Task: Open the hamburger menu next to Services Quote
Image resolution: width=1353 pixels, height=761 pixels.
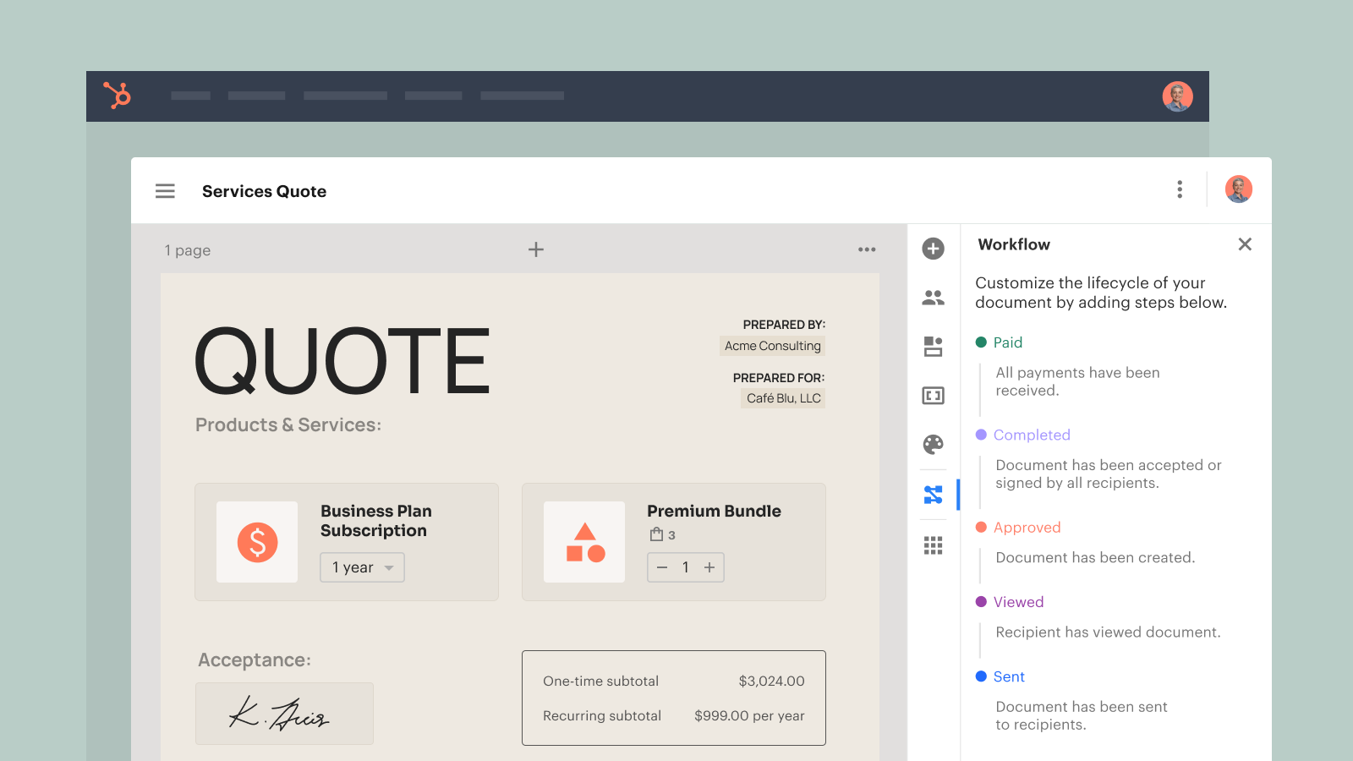Action: click(x=165, y=190)
